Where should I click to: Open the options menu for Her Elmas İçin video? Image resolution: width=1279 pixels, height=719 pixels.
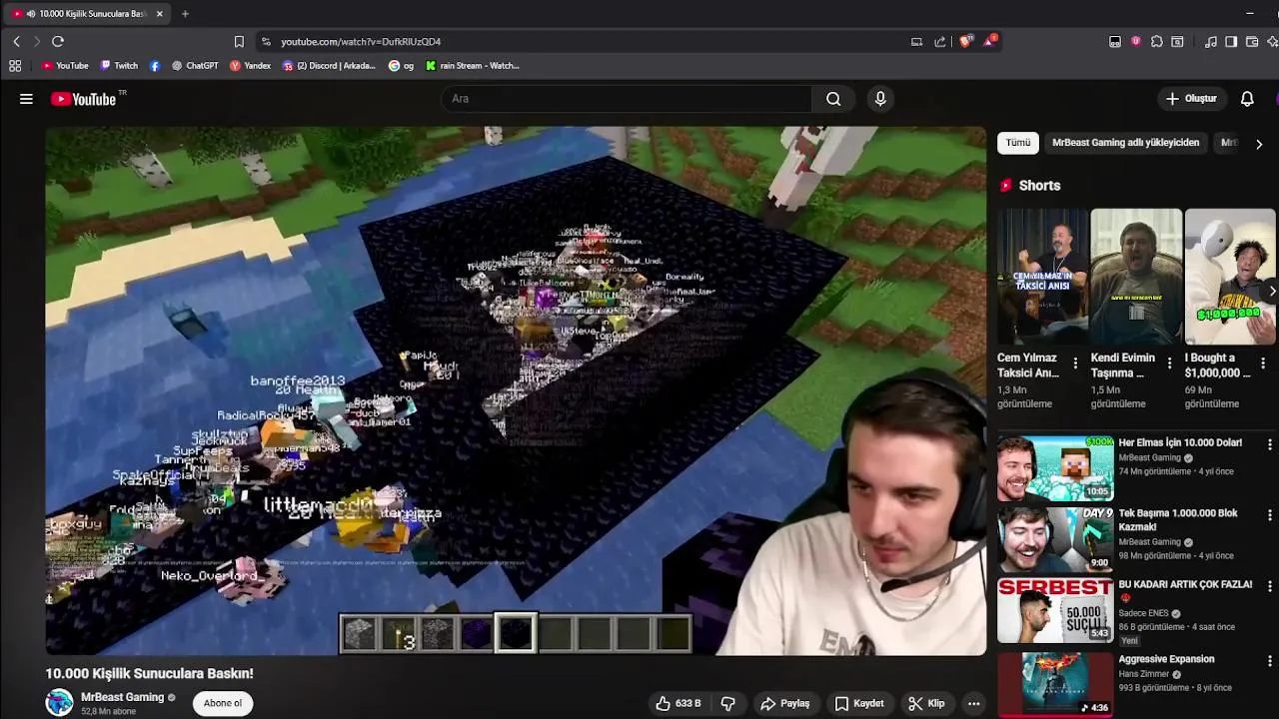(1270, 444)
